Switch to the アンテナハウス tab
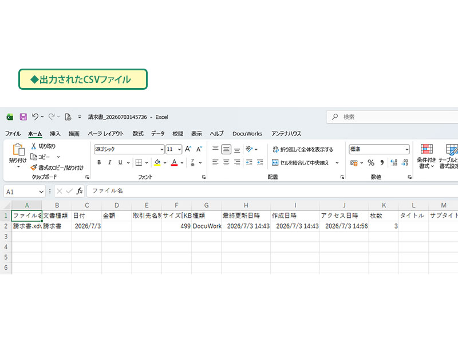The width and height of the screenshot is (458, 343). [x=286, y=134]
